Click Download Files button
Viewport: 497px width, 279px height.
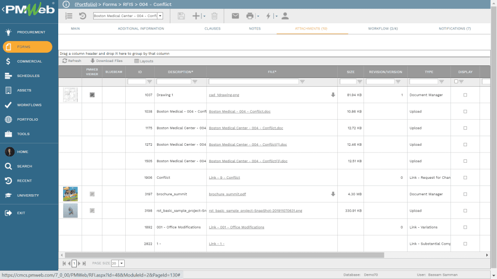[x=106, y=61]
